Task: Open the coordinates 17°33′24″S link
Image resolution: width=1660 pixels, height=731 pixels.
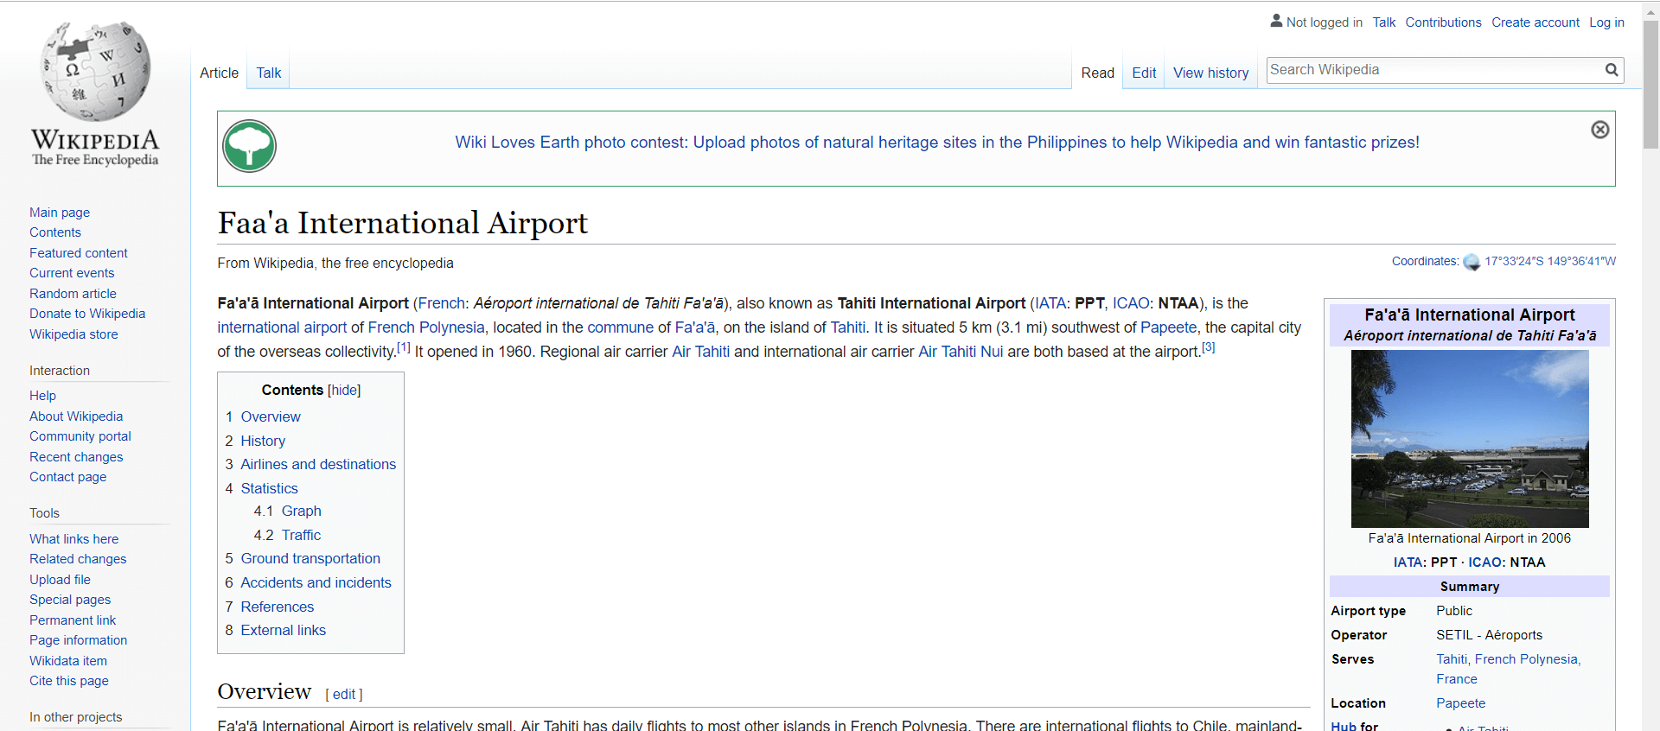Action: click(1550, 261)
